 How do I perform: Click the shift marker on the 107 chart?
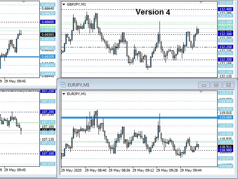23,92
